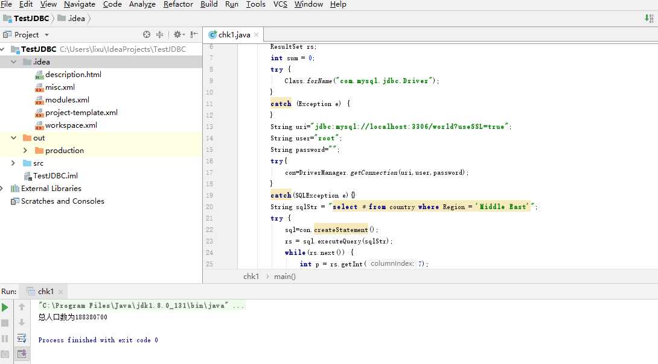This screenshot has width=658, height=364.
Task: Open the File menu
Action: click(6, 4)
